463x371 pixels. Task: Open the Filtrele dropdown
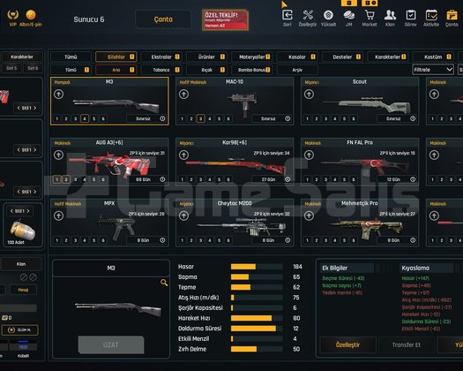433,70
